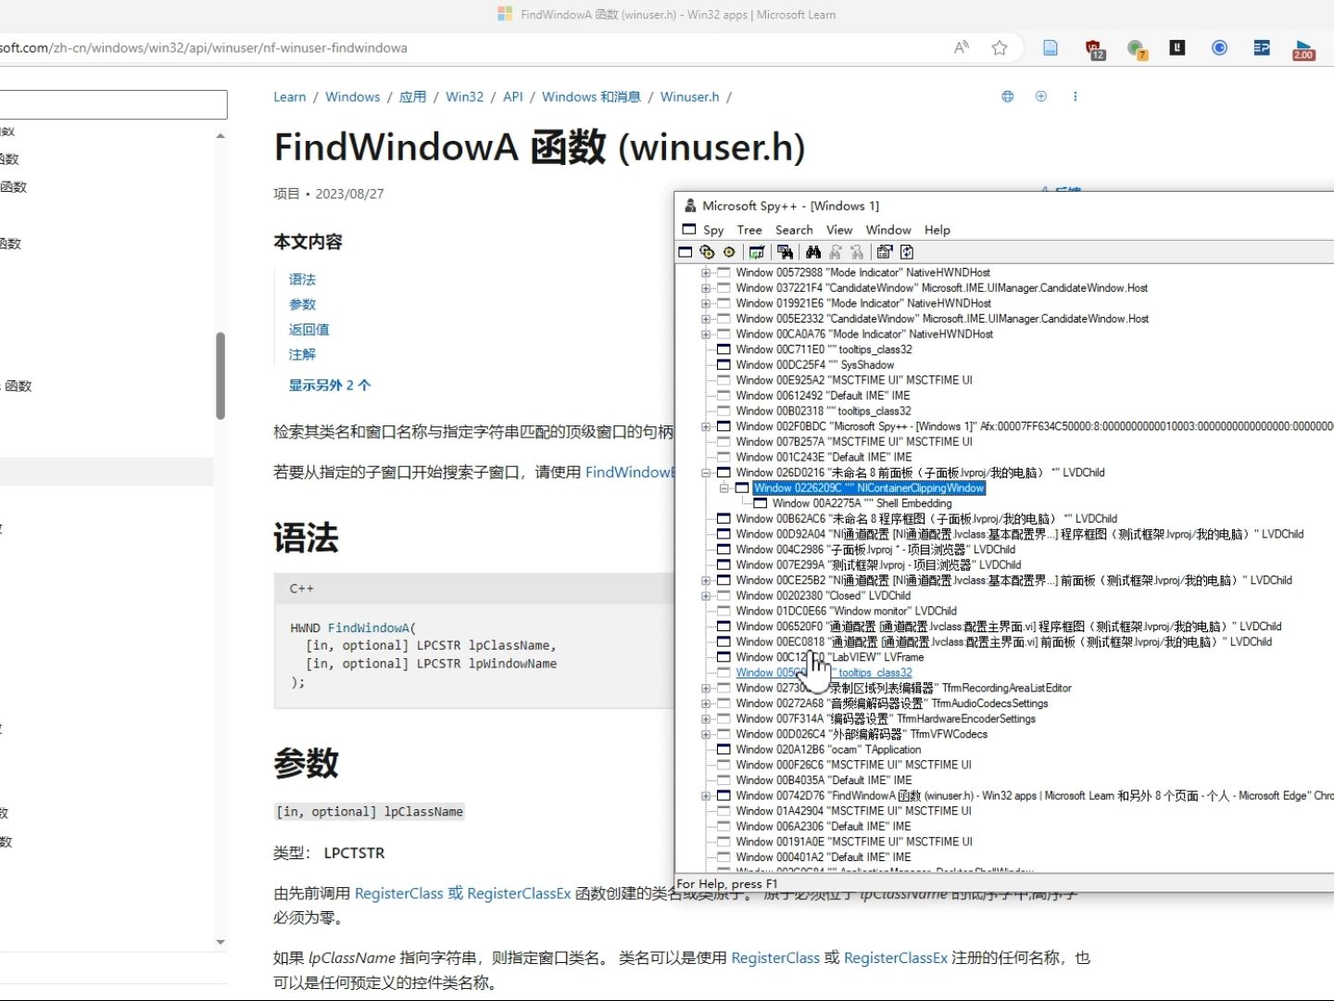The image size is (1334, 1001).
Task: Open the Search menu in Spy++
Action: 794,230
